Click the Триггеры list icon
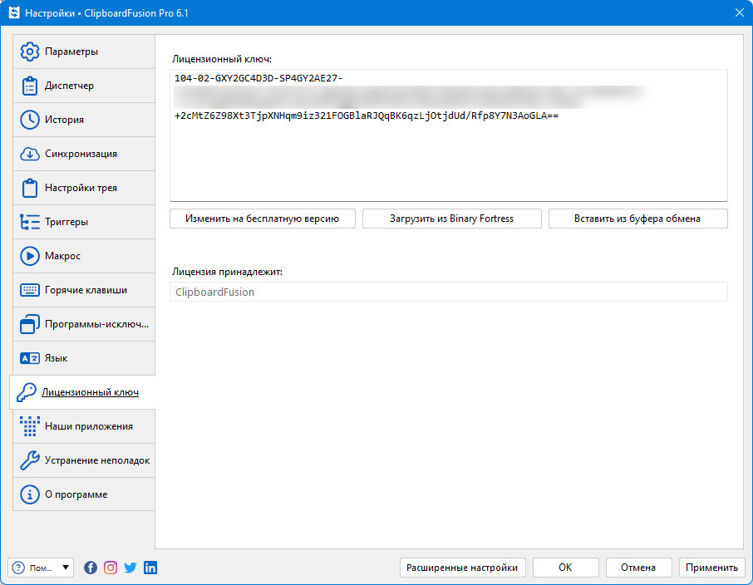The height and width of the screenshot is (585, 753). [30, 222]
